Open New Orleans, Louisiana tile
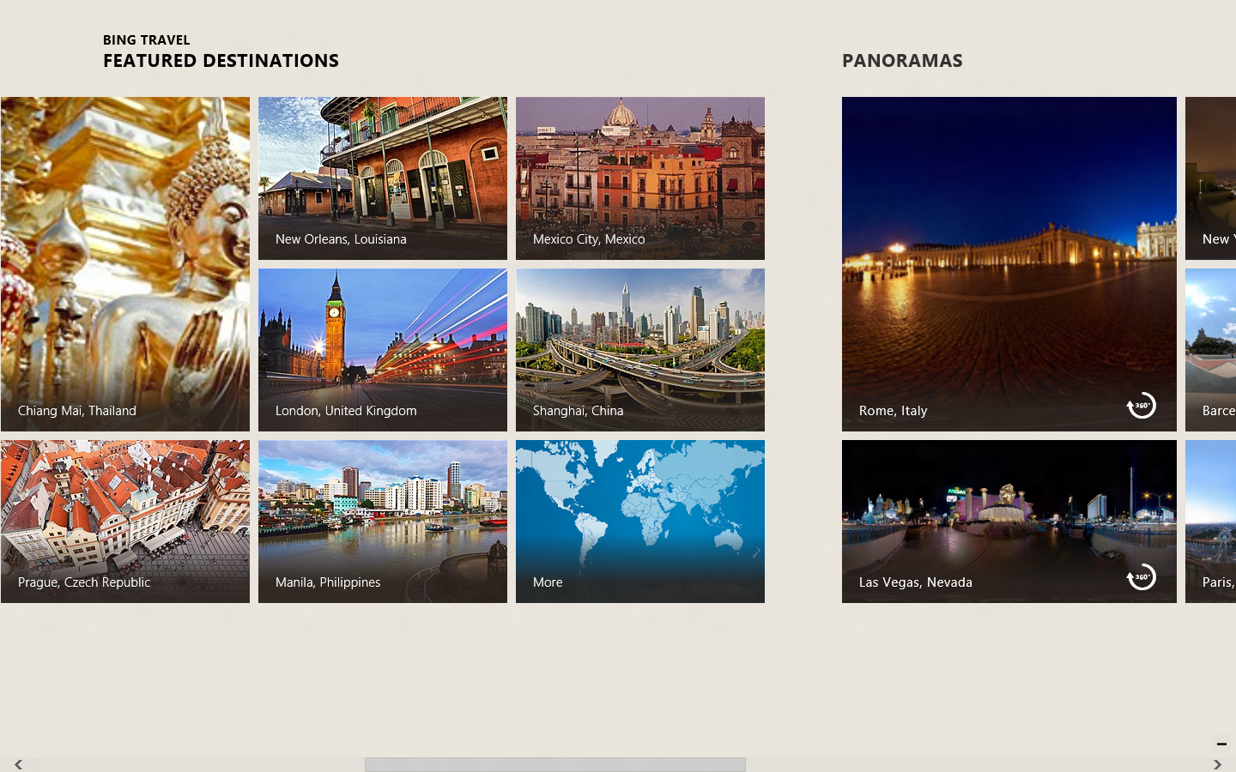Viewport: 1236px width, 772px height. 383,178
